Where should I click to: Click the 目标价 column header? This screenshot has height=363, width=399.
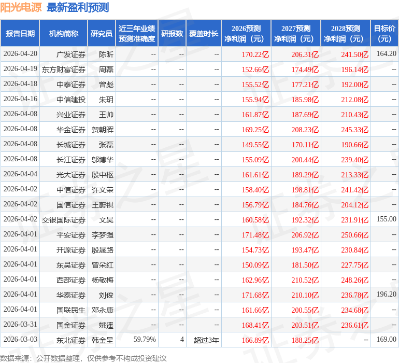click(x=385, y=34)
